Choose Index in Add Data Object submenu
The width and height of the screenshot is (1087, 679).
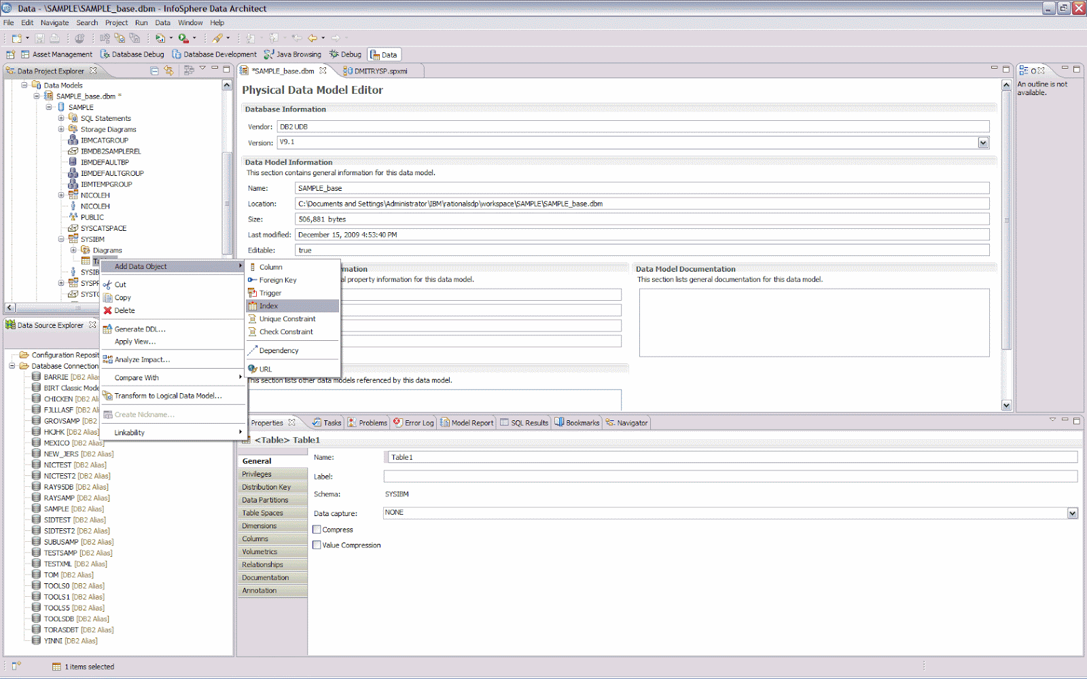(x=293, y=306)
